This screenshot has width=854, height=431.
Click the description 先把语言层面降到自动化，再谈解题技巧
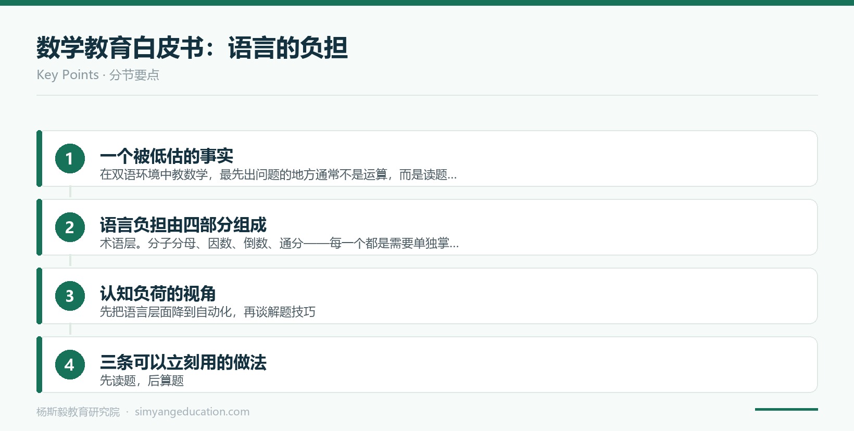[x=208, y=312]
